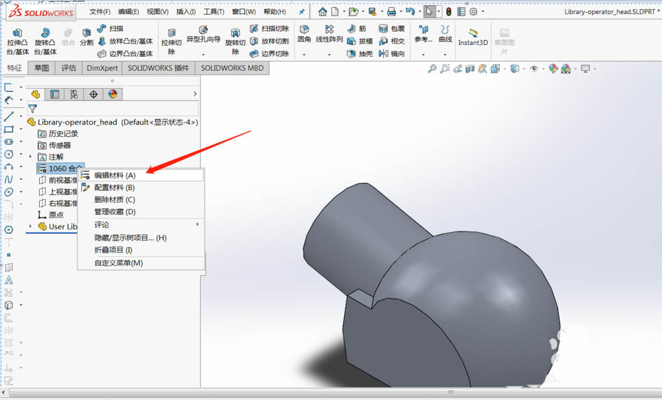Open the 插入(I) menu
The image size is (662, 400).
click(186, 12)
